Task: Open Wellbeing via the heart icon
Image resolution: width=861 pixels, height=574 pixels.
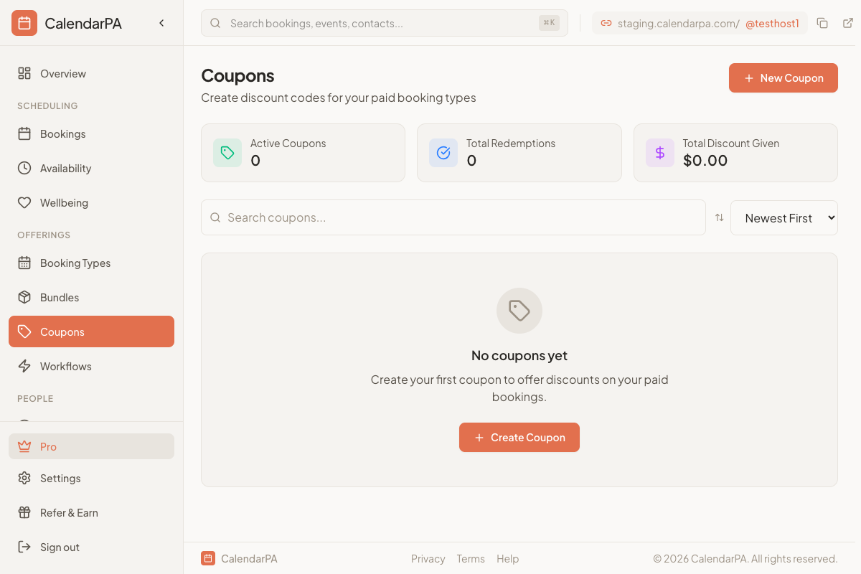Action: tap(24, 202)
